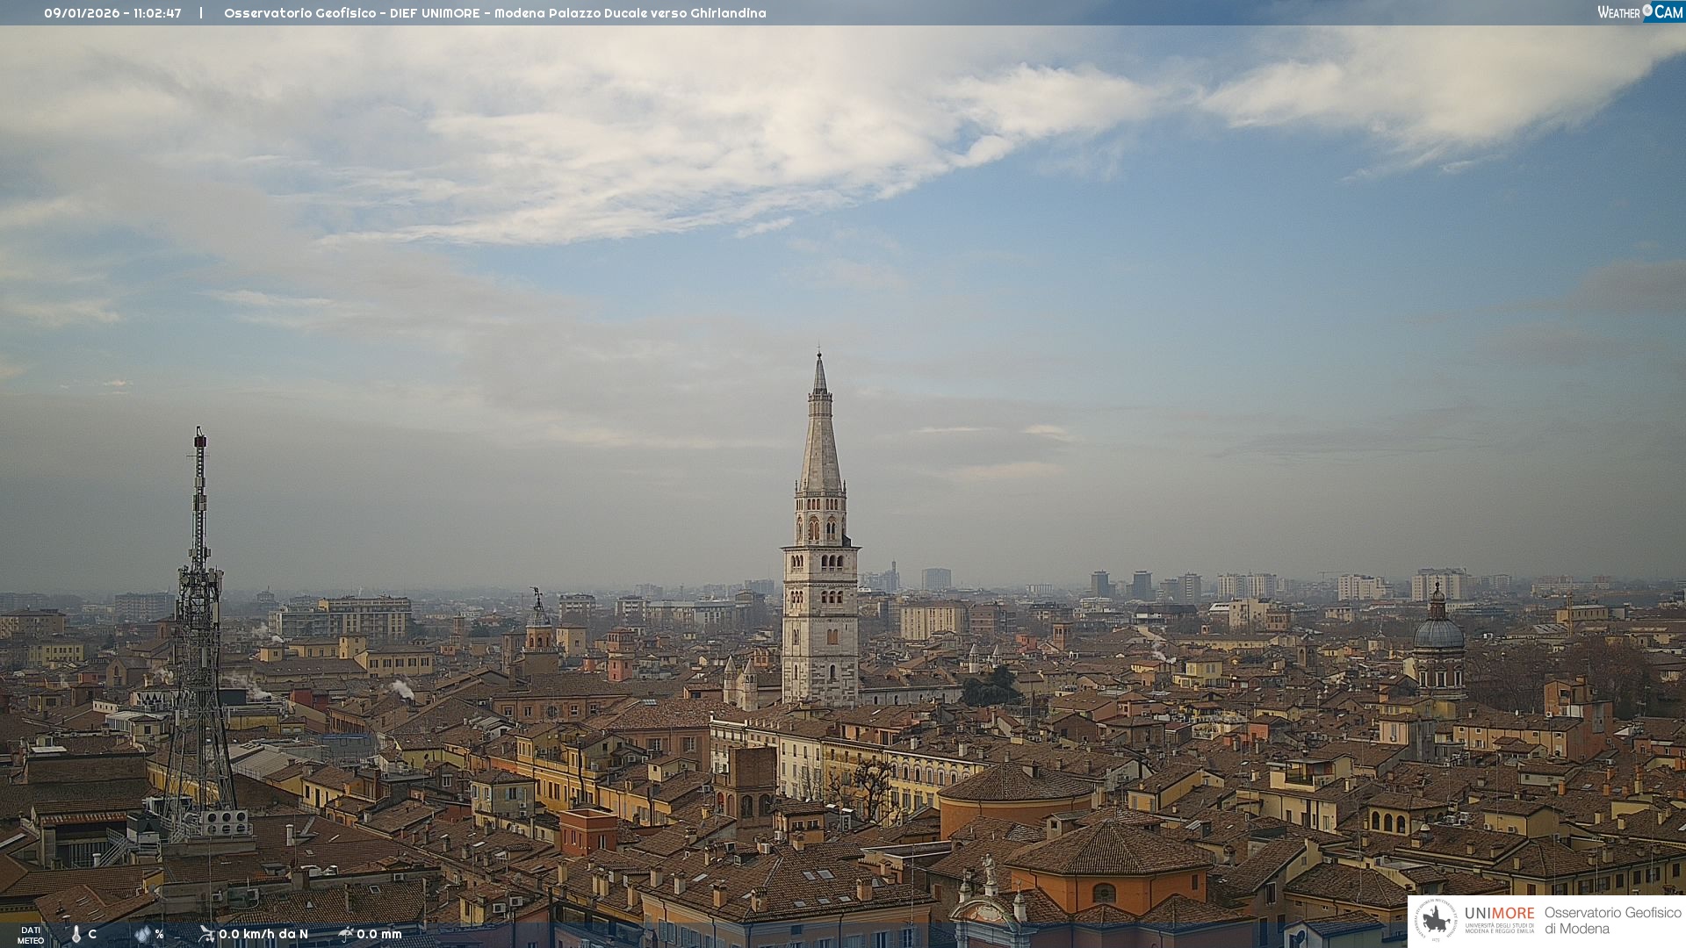Click the DATI METEO label
Viewport: 1686px width, 948px height.
pos(31,935)
